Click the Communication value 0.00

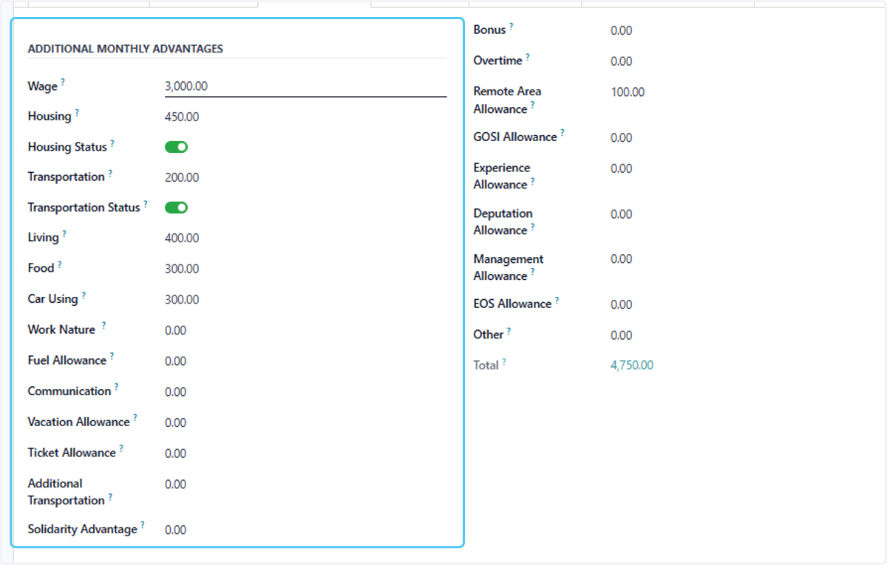[176, 391]
